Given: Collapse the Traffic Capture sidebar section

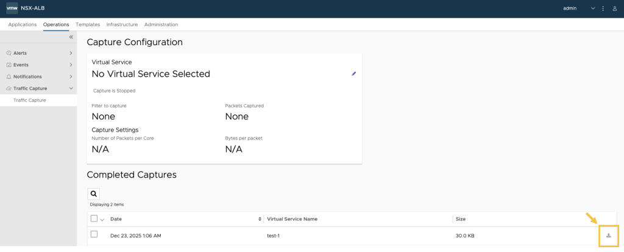Looking at the screenshot, I should pyautogui.click(x=71, y=88).
